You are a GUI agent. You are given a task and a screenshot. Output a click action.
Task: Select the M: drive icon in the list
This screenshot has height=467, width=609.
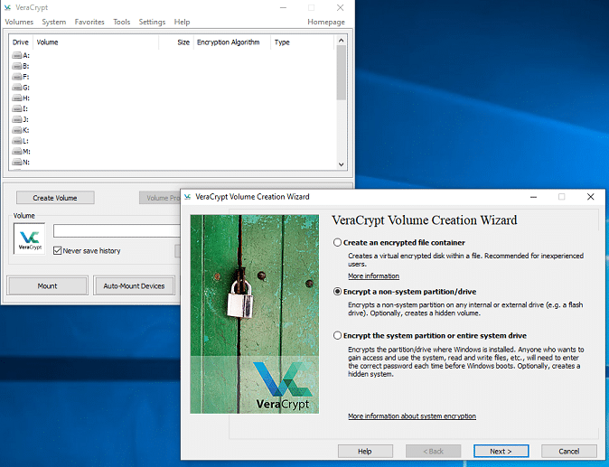(16, 152)
